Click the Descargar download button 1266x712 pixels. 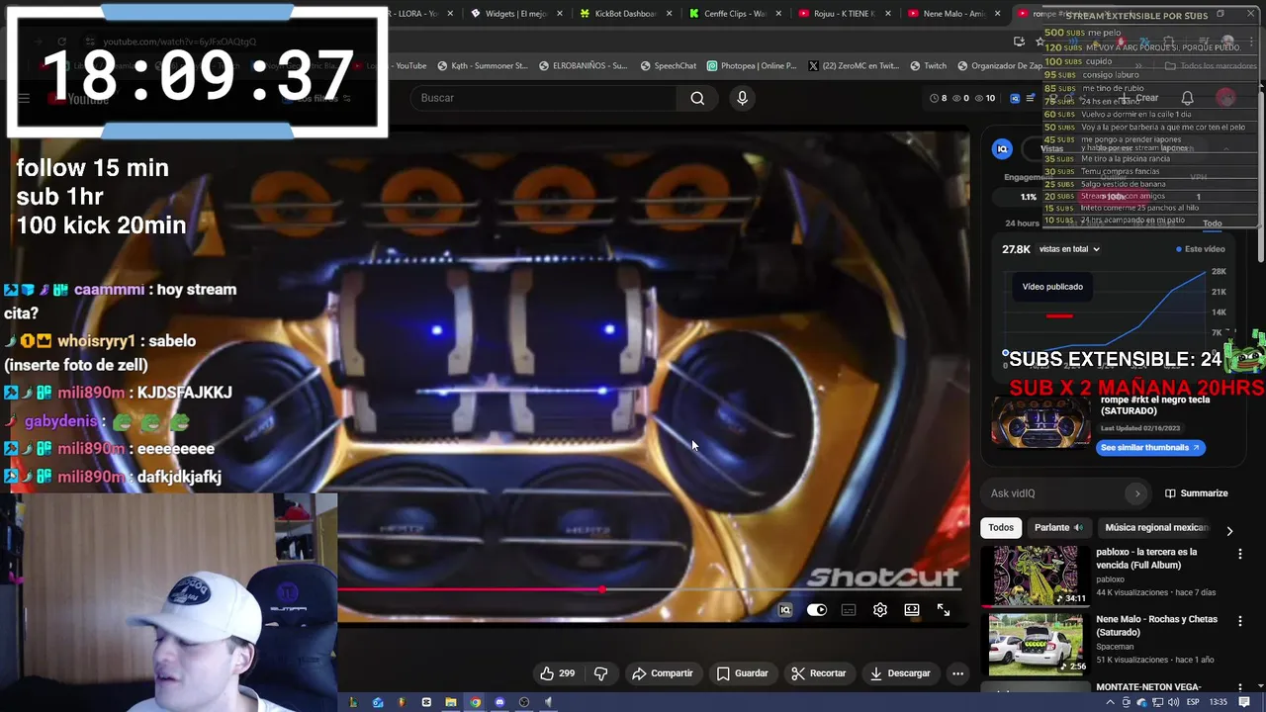click(x=900, y=673)
